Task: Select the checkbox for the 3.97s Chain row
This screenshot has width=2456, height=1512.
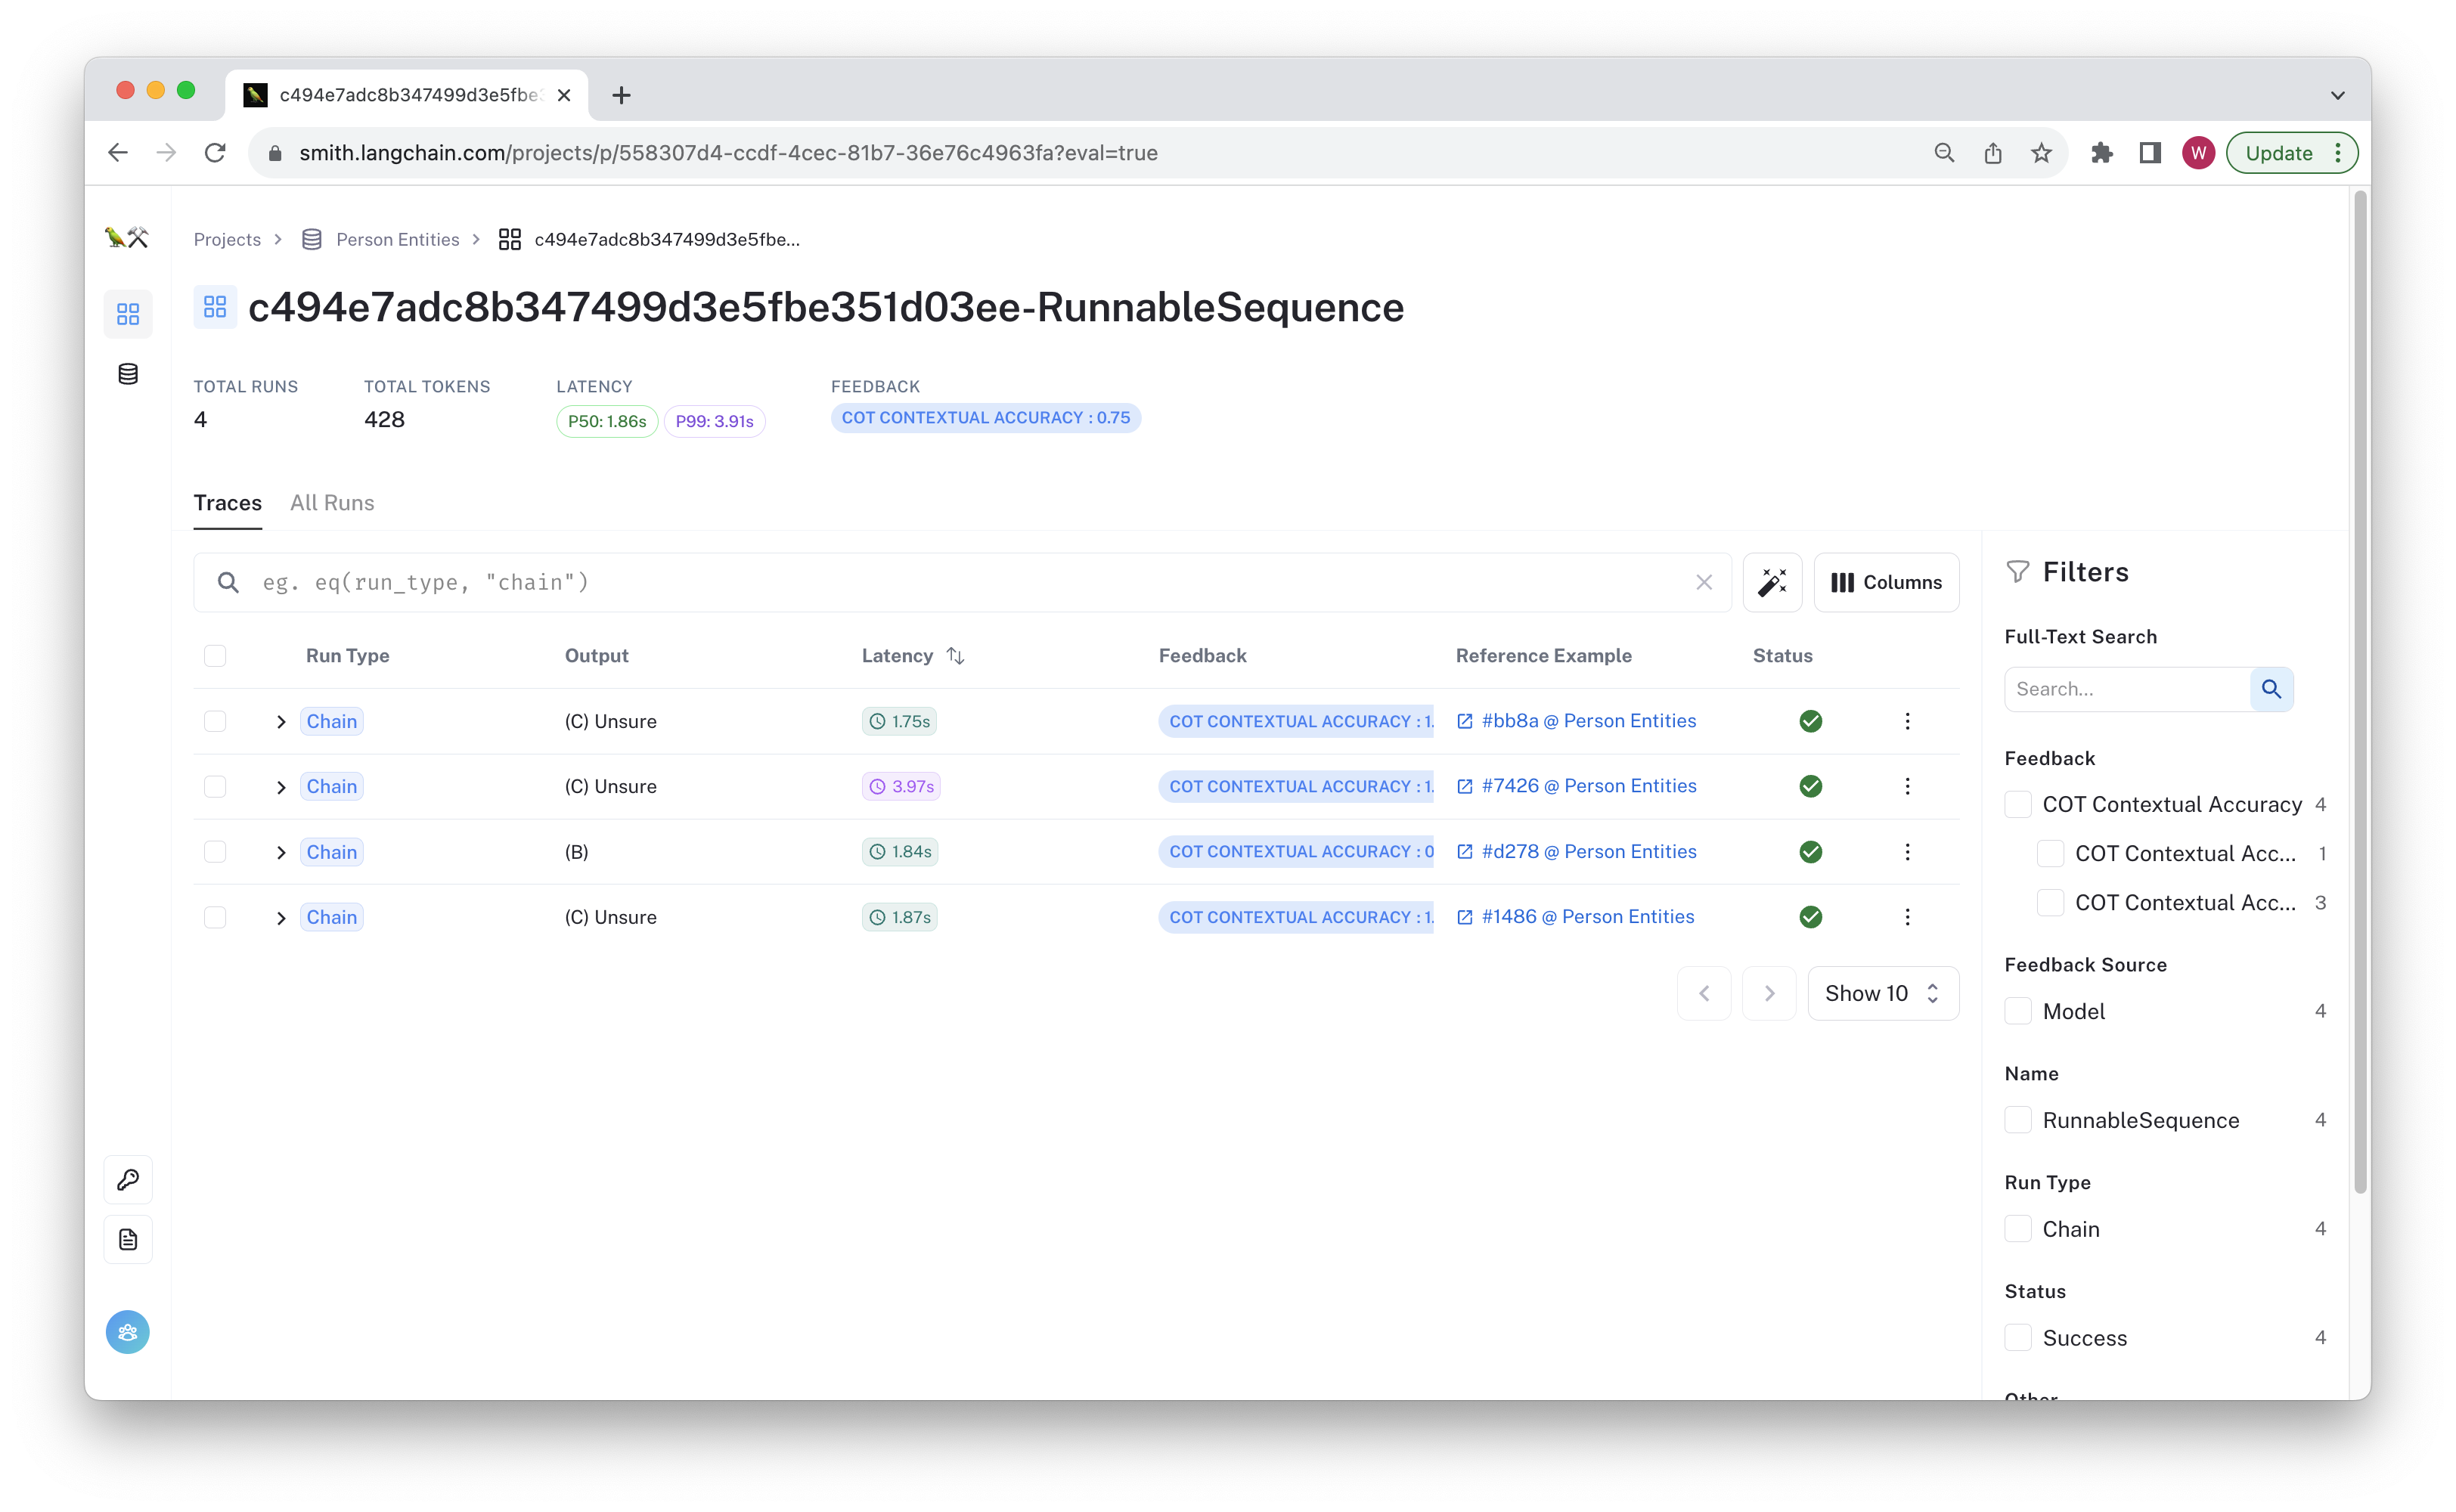Action: pos(215,786)
